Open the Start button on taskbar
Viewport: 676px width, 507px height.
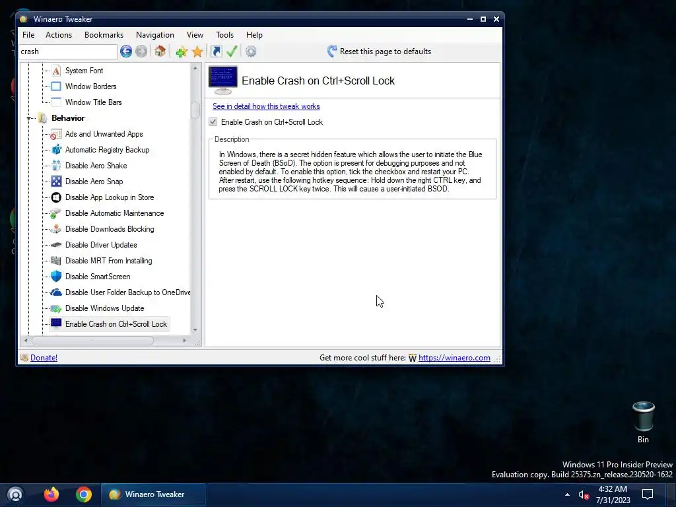(15, 494)
